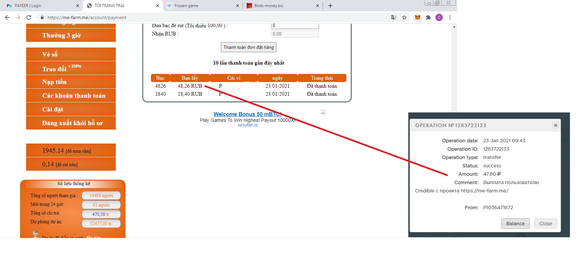Select the 52477,00 tr. reserve value
The height and width of the screenshot is (257, 581).
click(x=101, y=224)
